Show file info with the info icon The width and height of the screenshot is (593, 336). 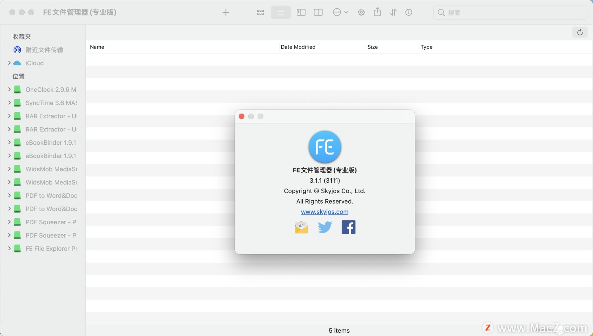tap(409, 12)
